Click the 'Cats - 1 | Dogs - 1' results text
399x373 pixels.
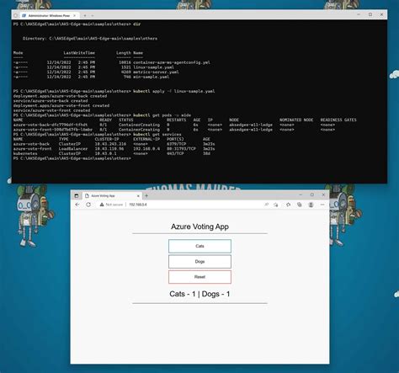[199, 294]
